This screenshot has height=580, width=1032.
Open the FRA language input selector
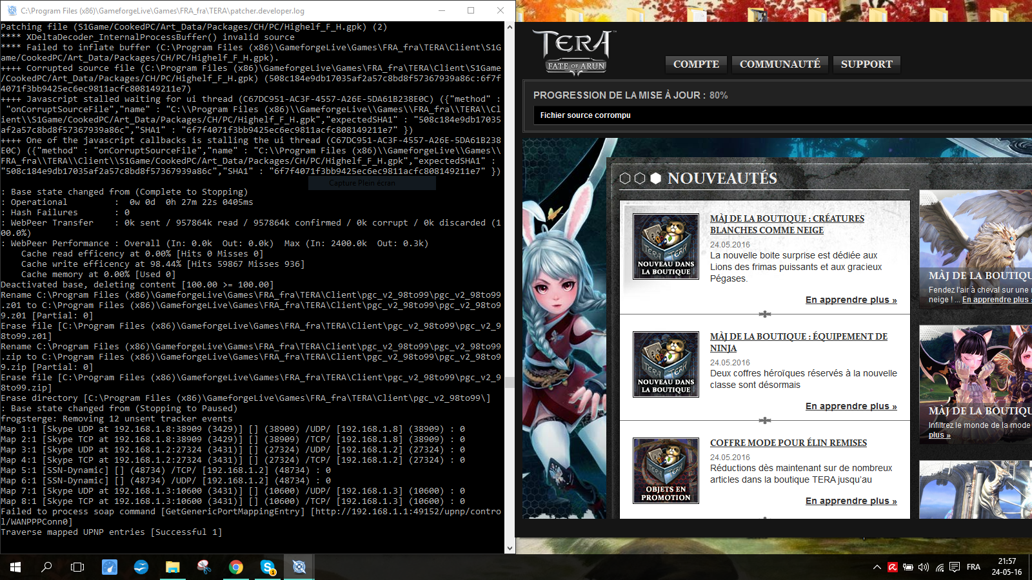coord(973,567)
